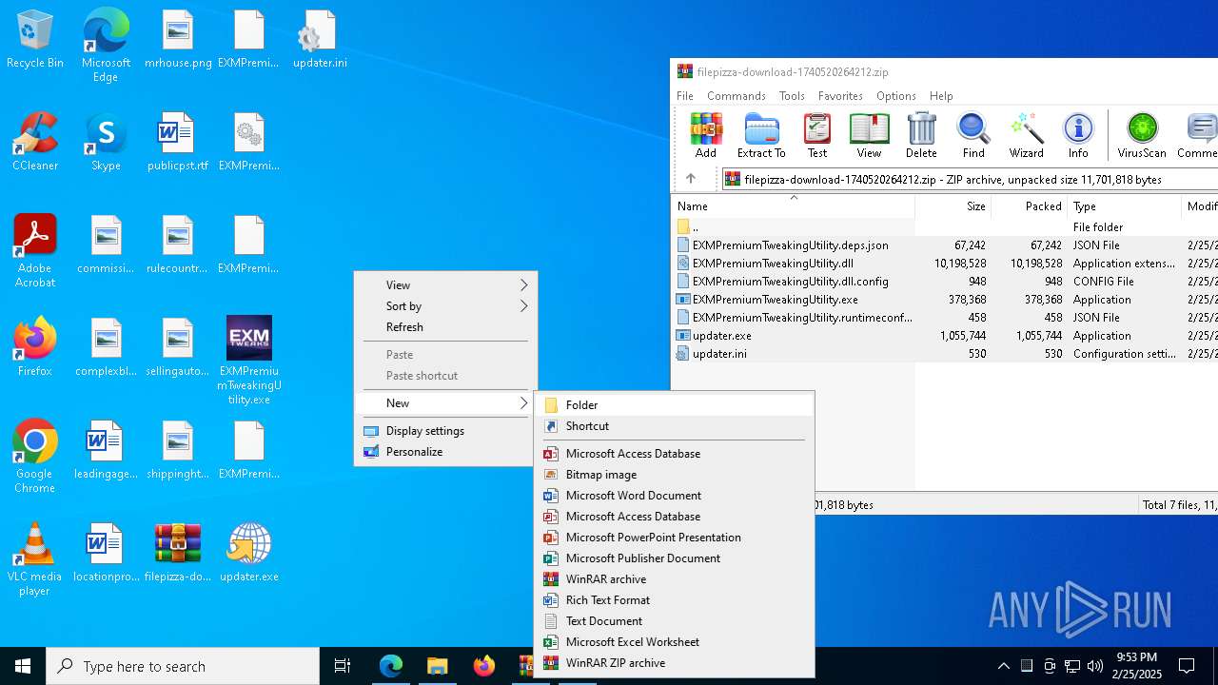Select the filepizza-download archive desktop icon
This screenshot has width=1218, height=685.
pyautogui.click(x=178, y=553)
